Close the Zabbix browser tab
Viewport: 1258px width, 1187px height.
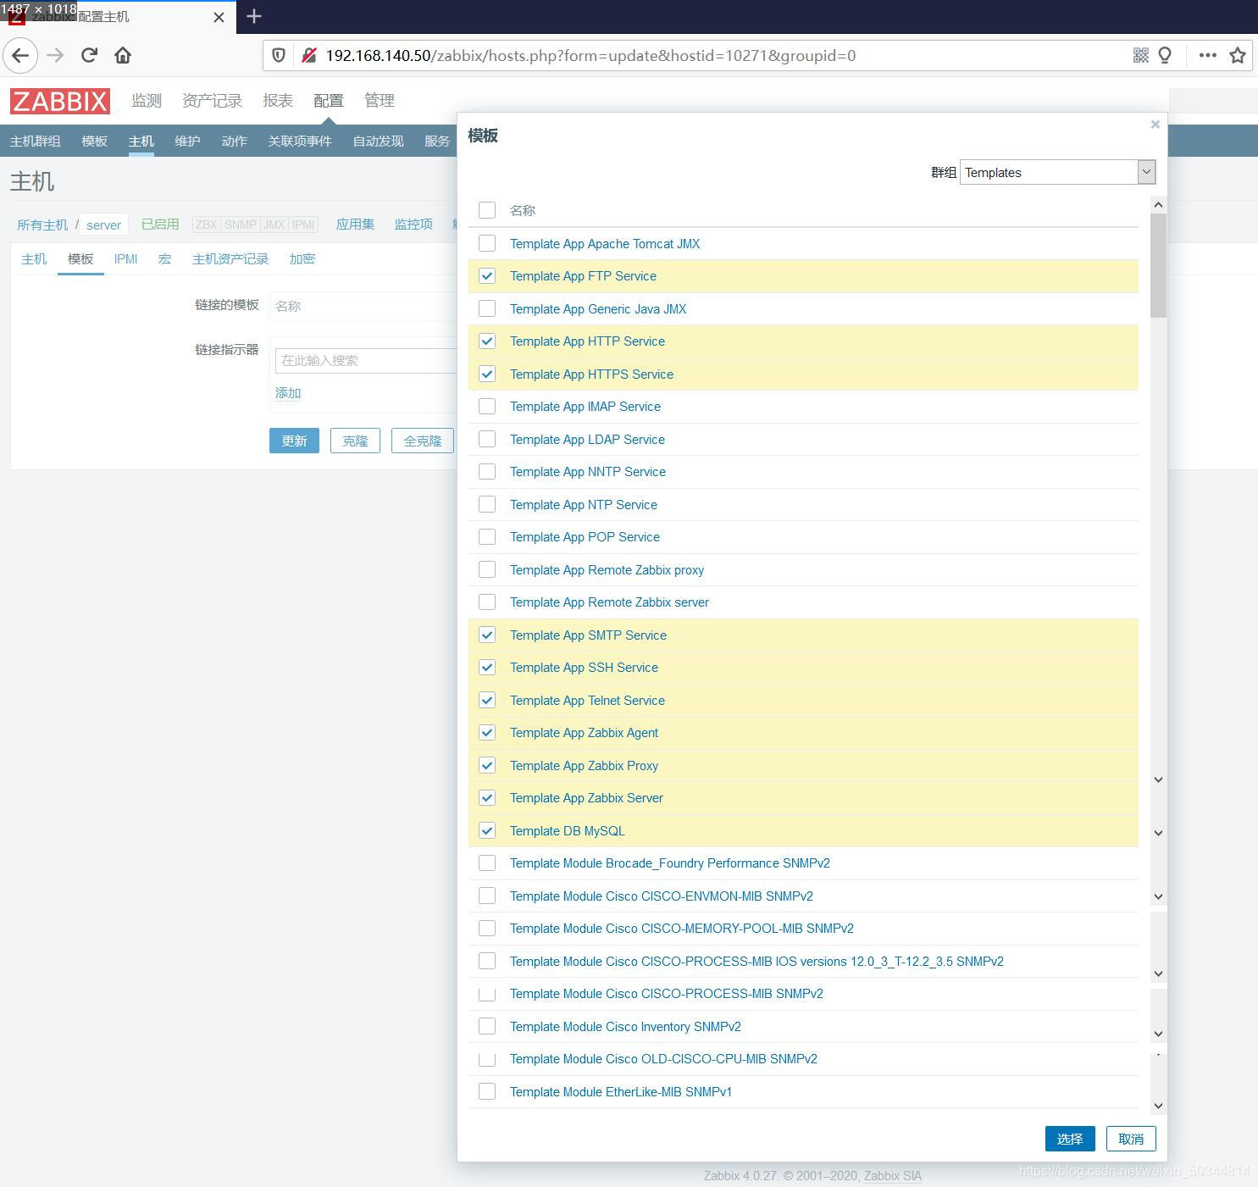[x=219, y=17]
